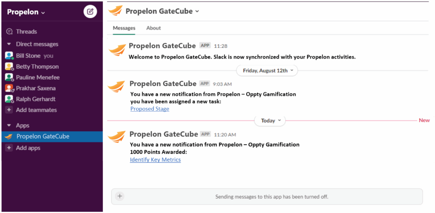Open the Today date dropdown
Image resolution: width=435 pixels, height=213 pixels.
click(x=270, y=121)
